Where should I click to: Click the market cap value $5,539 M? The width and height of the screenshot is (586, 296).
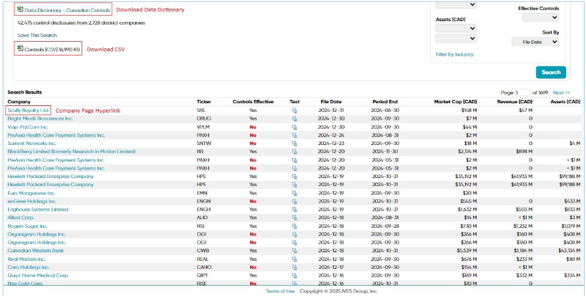[467, 251]
